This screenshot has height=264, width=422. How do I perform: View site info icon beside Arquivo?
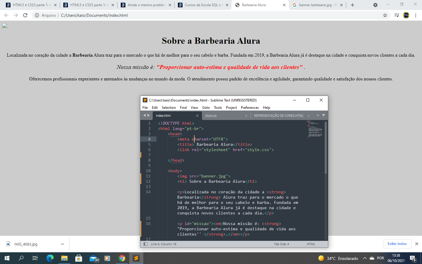click(37, 15)
